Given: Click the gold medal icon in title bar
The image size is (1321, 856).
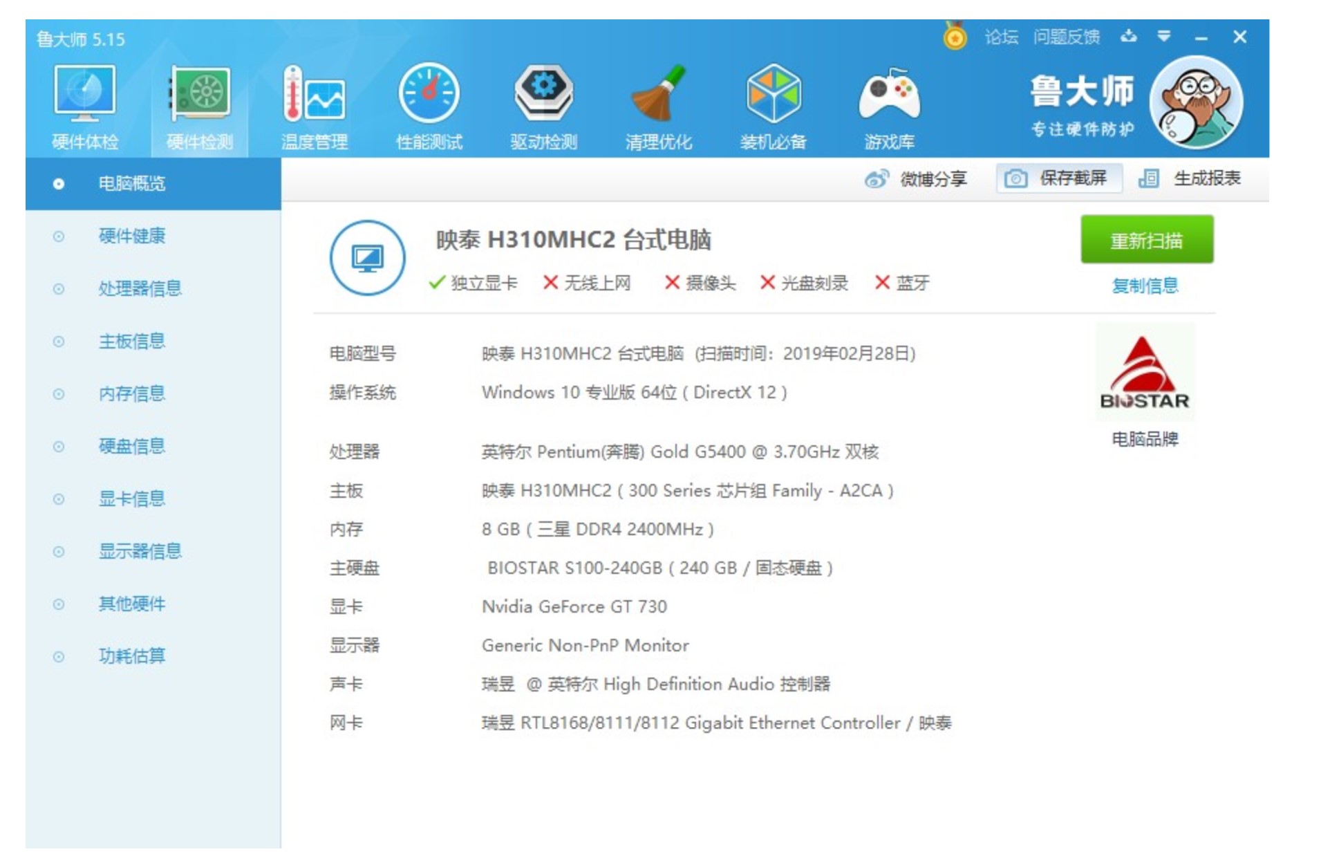Looking at the screenshot, I should (x=955, y=35).
